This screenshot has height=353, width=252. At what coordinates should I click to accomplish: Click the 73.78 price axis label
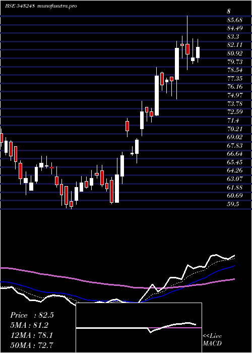point(235,104)
